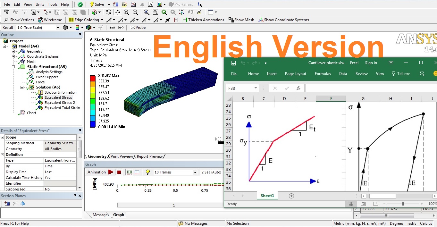Select Equivalent Total Strain result
The width and height of the screenshot is (437, 227).
coord(62,108)
